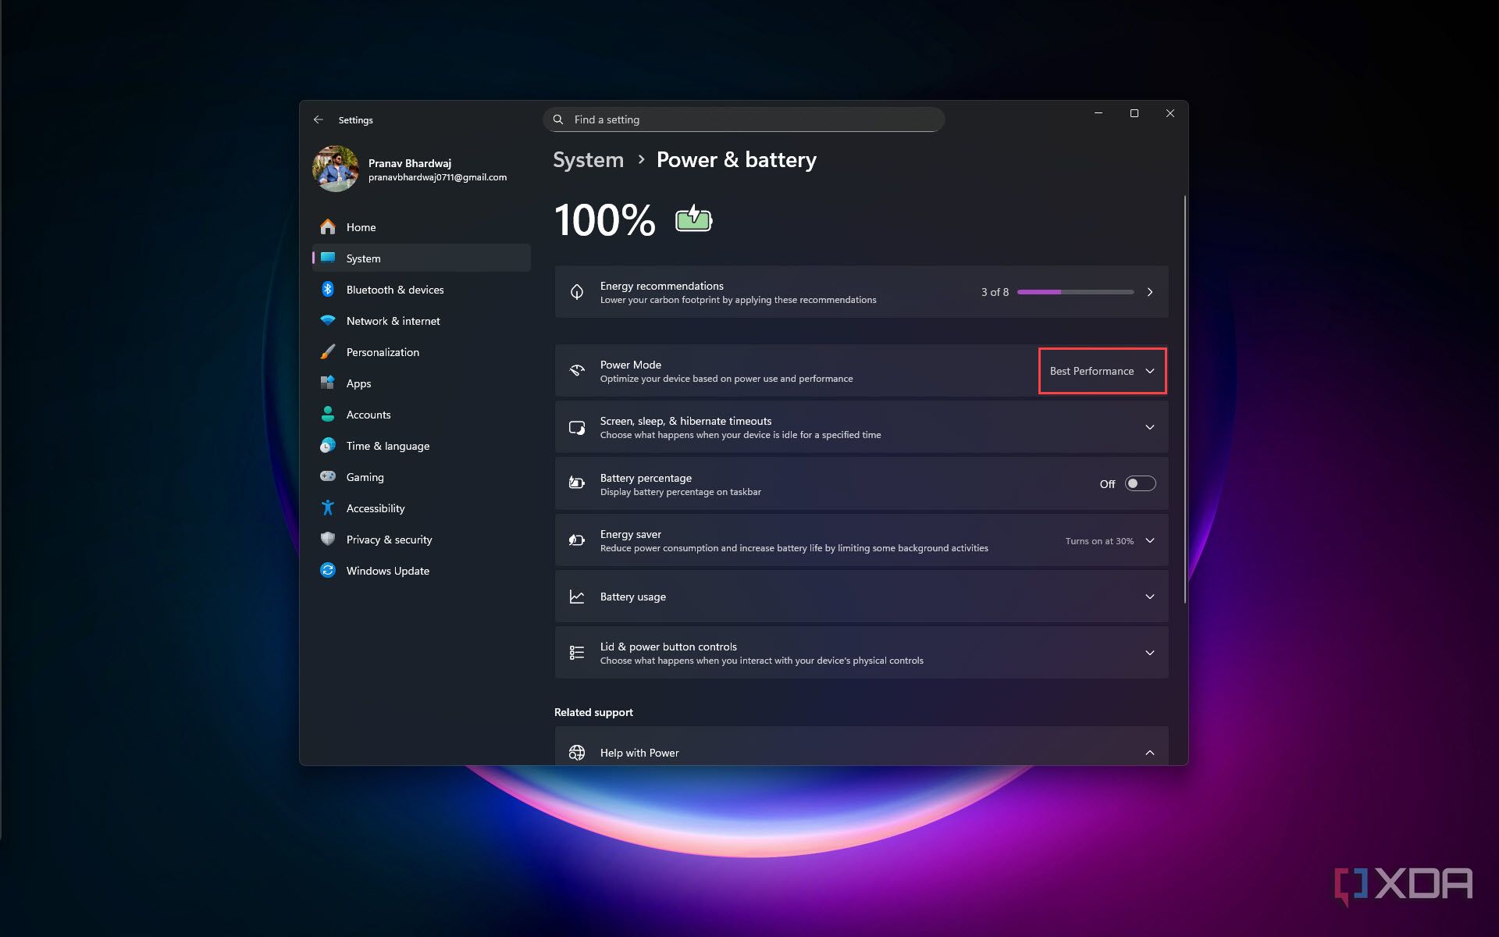This screenshot has height=937, width=1499.
Task: Click the Accessibility figure icon
Action: coord(328,508)
